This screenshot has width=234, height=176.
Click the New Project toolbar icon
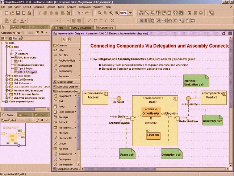pos(7,13)
